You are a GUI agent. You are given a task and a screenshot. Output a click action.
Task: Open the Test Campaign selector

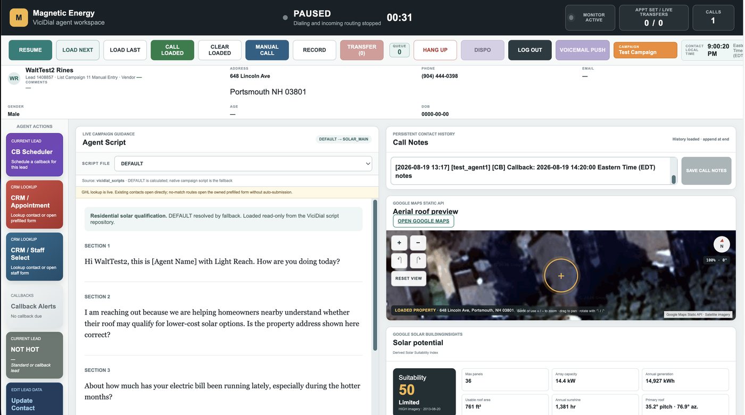645,50
